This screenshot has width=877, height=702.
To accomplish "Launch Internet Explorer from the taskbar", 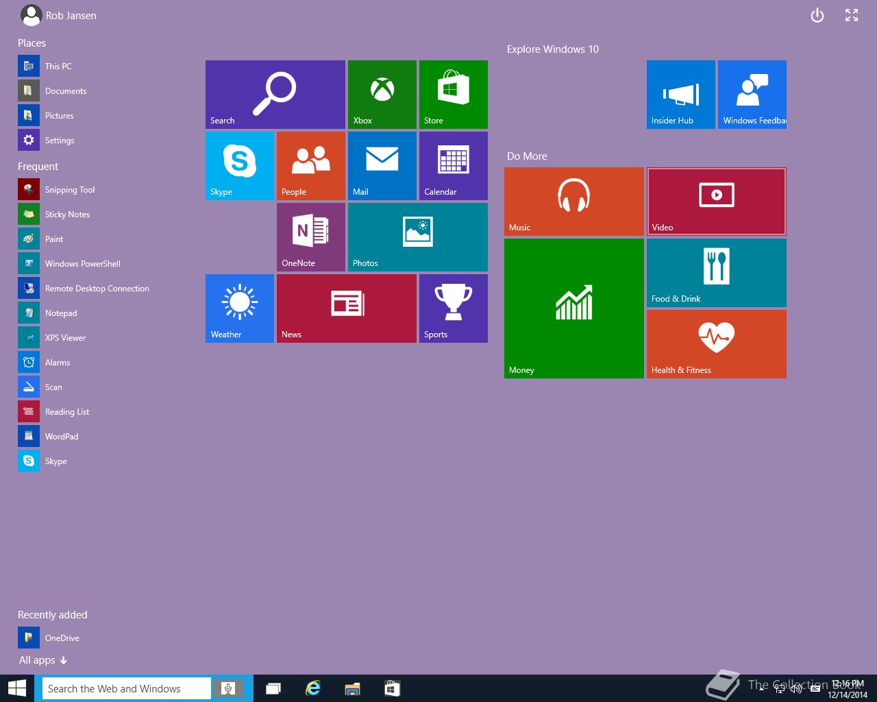I will click(313, 688).
